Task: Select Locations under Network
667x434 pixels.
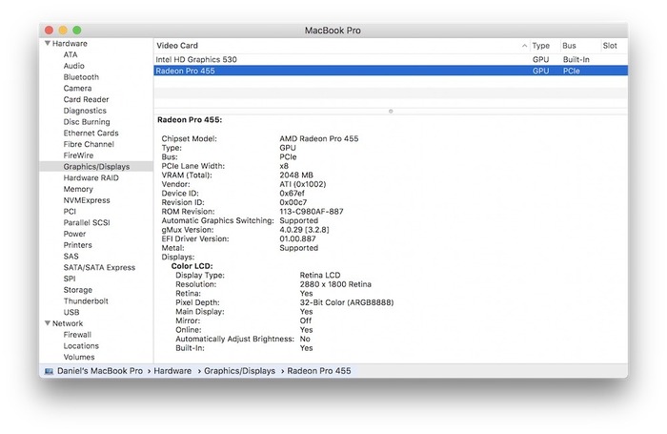Action: pyautogui.click(x=81, y=346)
